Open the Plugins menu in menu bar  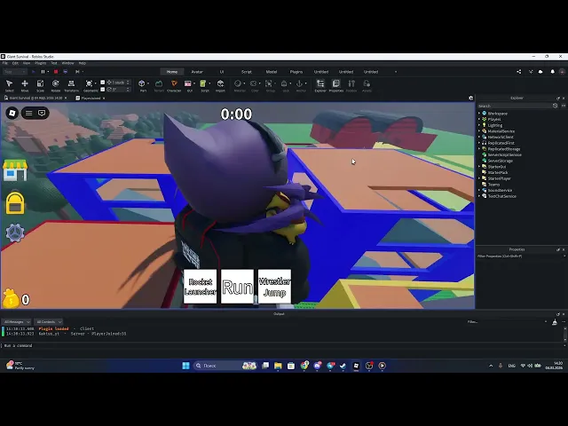pyautogui.click(x=40, y=63)
